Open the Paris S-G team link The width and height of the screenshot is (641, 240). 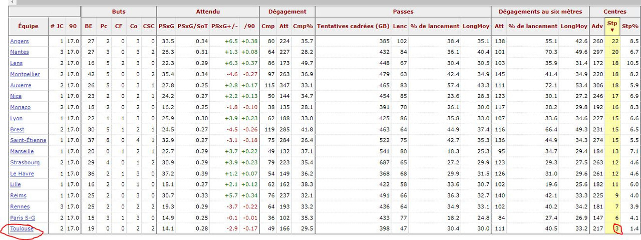pyautogui.click(x=22, y=217)
